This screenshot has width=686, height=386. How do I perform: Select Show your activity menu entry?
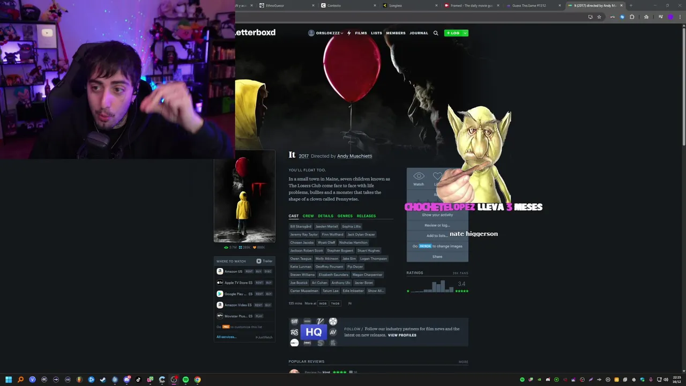[x=437, y=215]
